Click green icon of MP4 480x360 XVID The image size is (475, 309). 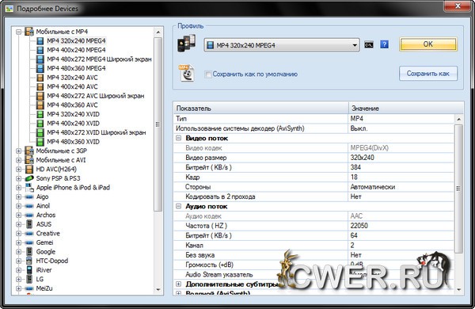point(40,142)
